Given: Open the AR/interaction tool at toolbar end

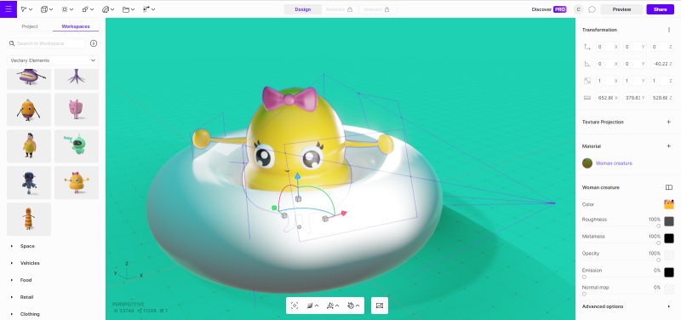Looking at the screenshot, I should (x=146, y=9).
